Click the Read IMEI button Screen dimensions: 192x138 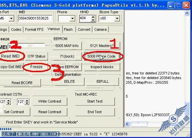(x=10, y=56)
